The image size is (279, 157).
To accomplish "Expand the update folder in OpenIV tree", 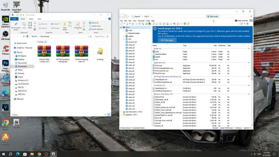I will (124, 36).
